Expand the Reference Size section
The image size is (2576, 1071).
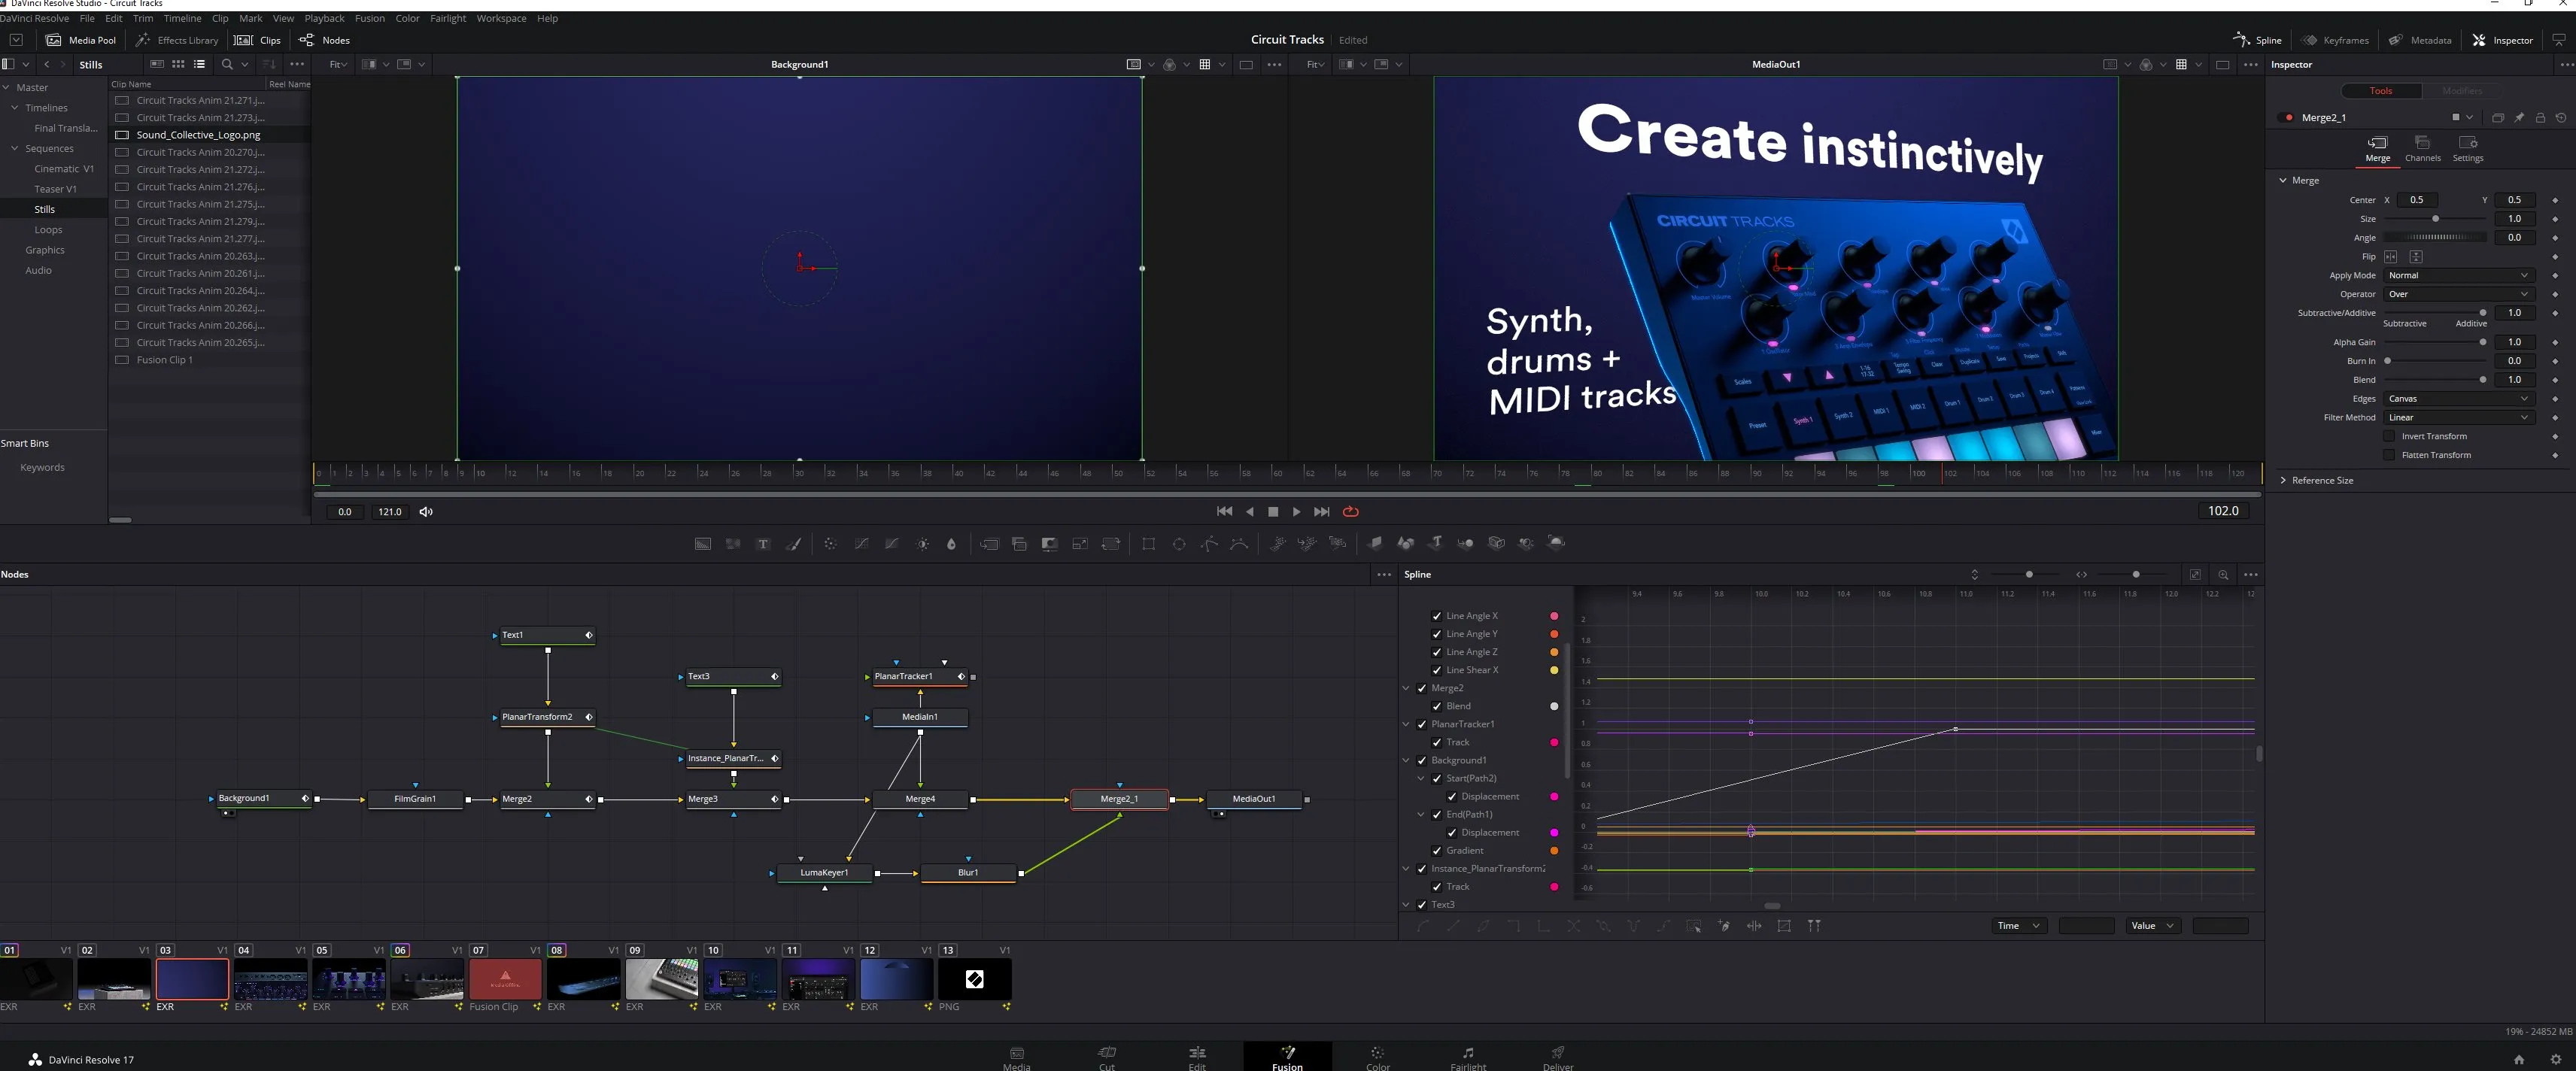pos(2284,480)
